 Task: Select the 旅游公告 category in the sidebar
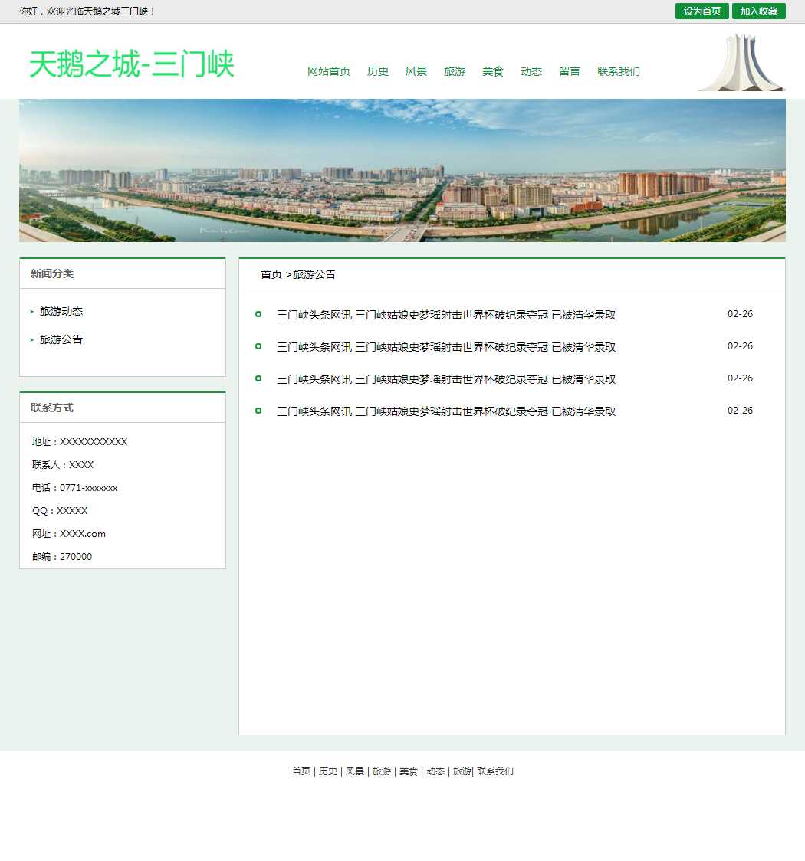coord(61,339)
